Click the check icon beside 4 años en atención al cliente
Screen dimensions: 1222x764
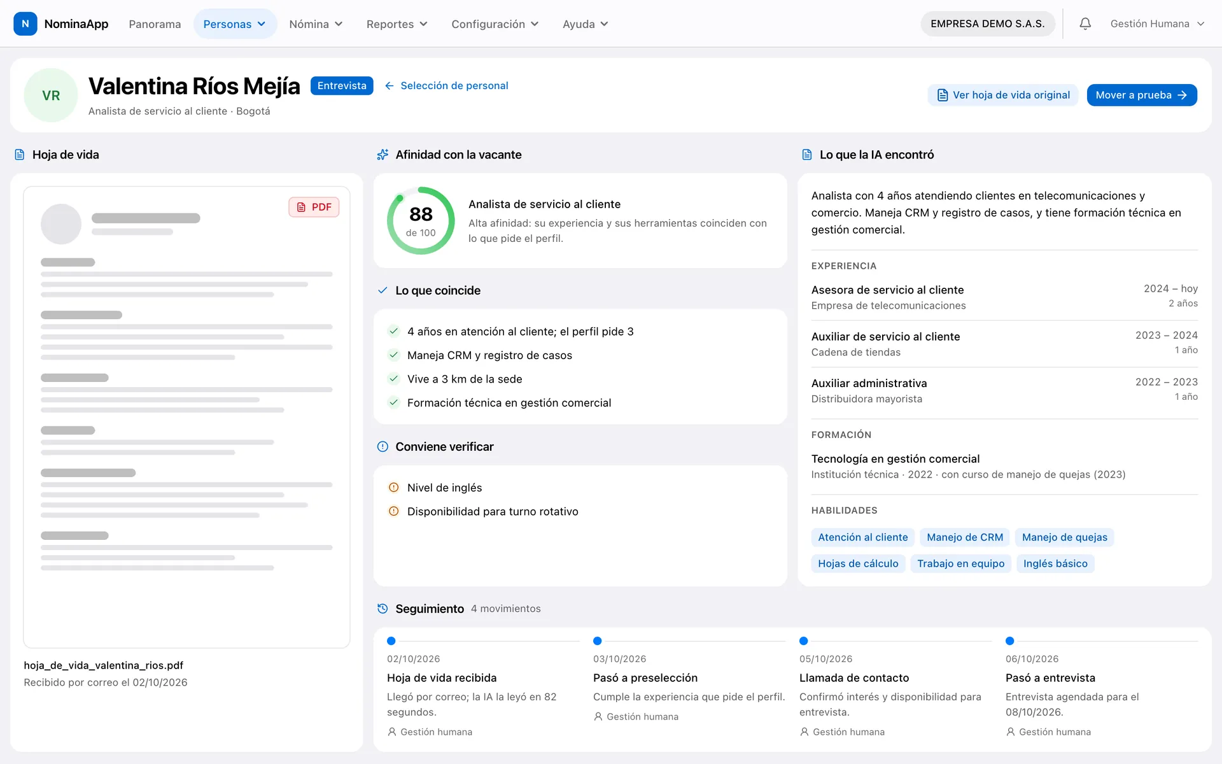(394, 331)
